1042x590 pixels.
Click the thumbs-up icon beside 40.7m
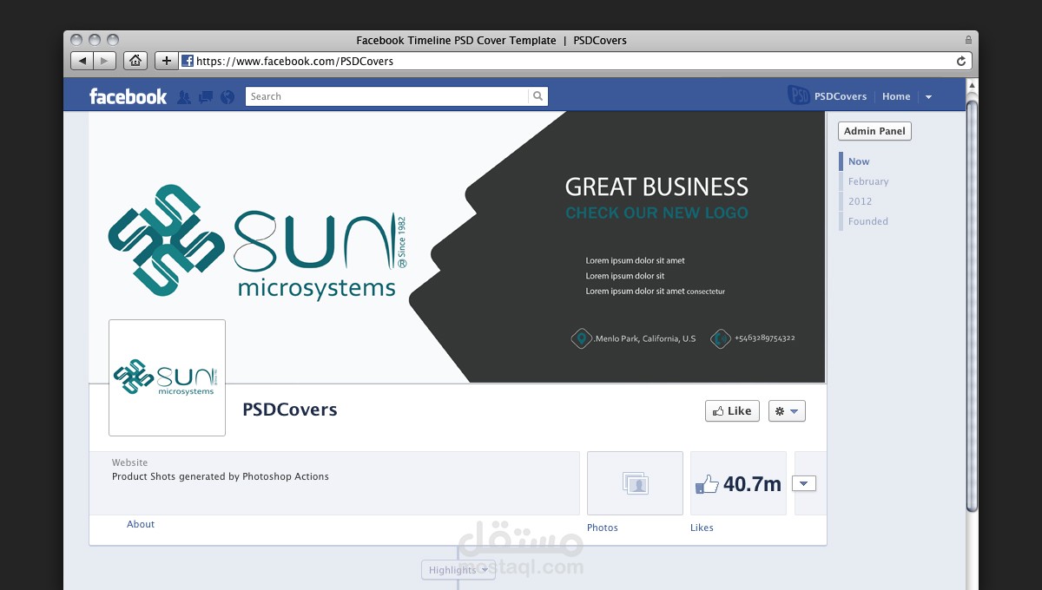pyautogui.click(x=707, y=485)
